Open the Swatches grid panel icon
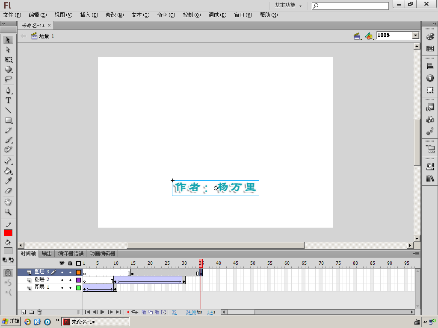 [x=430, y=49]
